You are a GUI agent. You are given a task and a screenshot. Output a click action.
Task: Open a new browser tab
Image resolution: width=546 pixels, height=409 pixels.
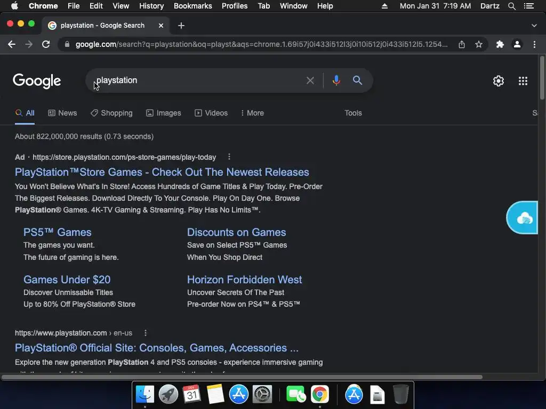pyautogui.click(x=181, y=26)
